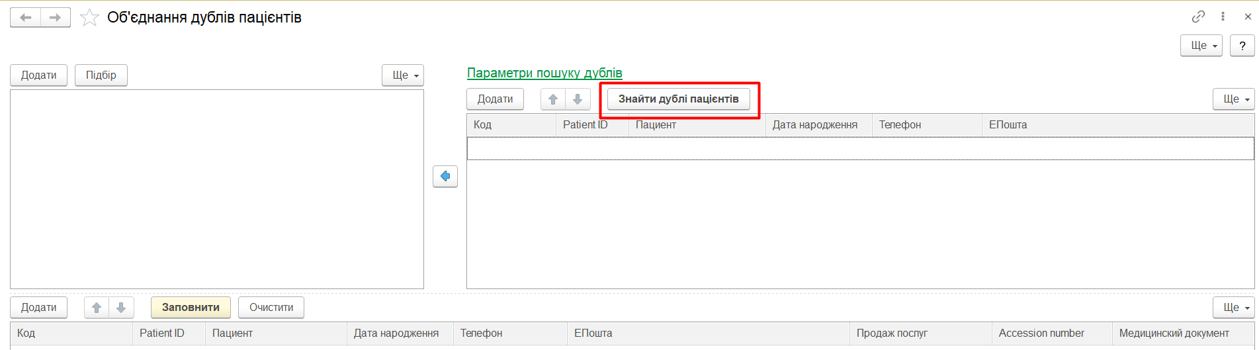Screen dimensions: 1259x350
Task: Open Параметри пошуку дублів link
Action: pyautogui.click(x=544, y=73)
